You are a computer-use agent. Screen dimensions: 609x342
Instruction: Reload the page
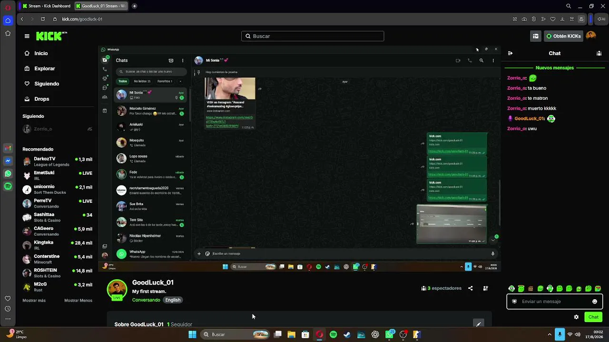click(43, 19)
